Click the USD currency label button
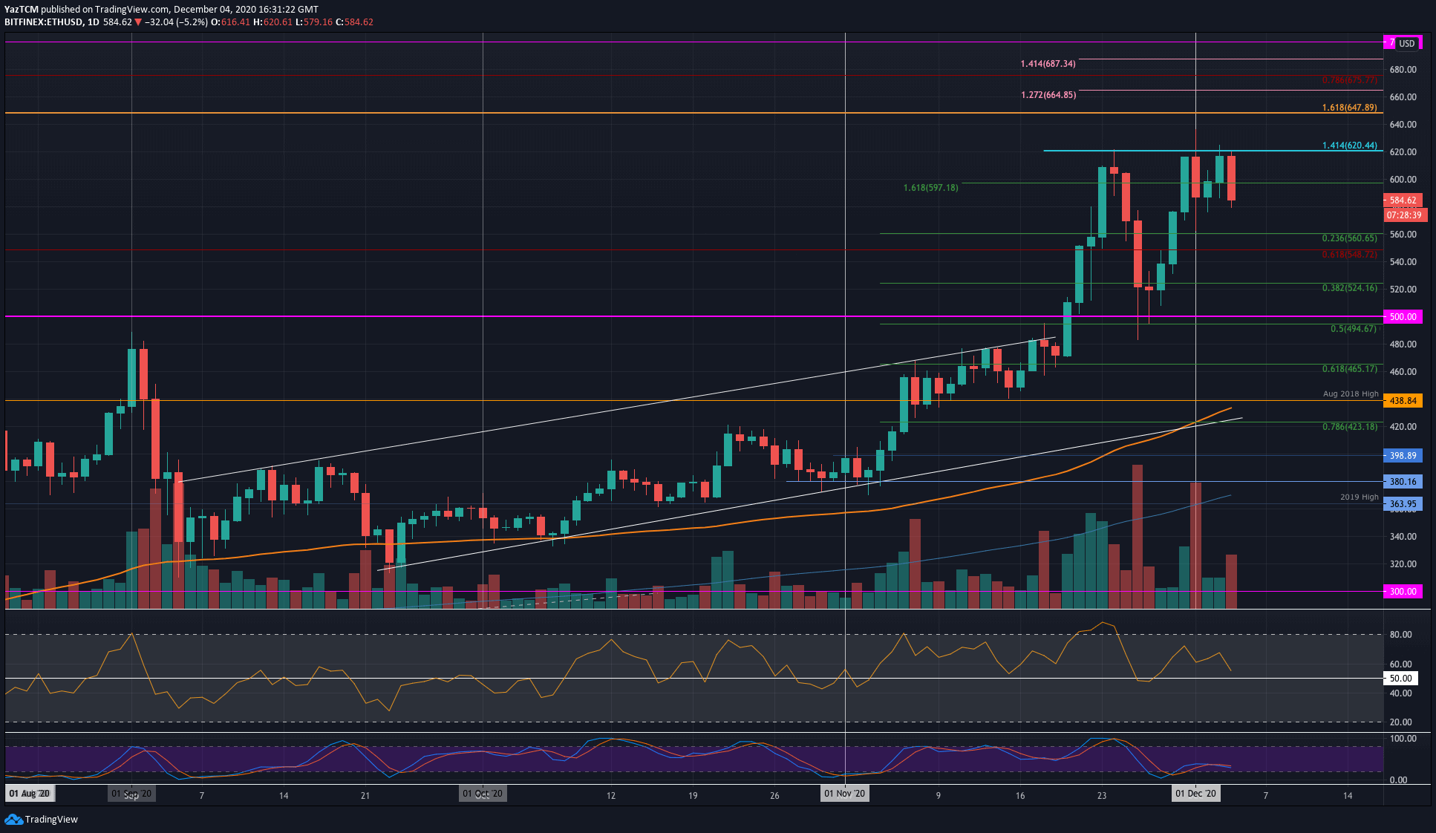This screenshot has height=833, width=1436. tap(1406, 43)
